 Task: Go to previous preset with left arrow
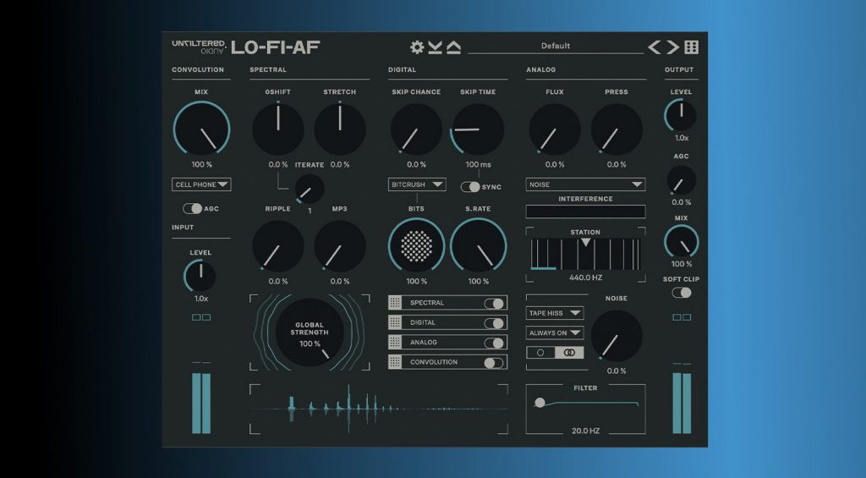(655, 47)
